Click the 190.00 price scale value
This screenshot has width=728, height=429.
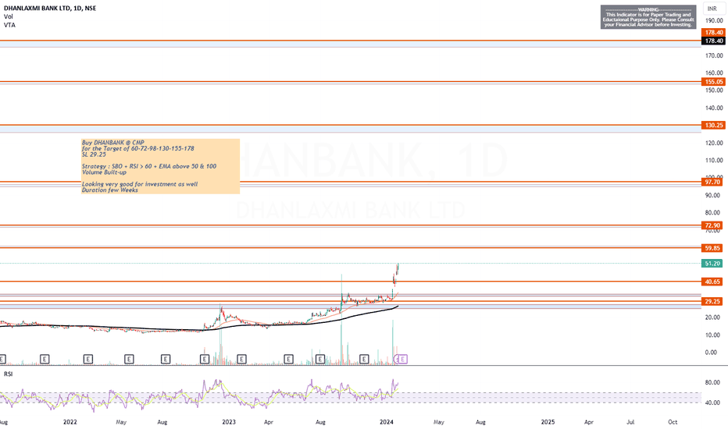point(714,20)
